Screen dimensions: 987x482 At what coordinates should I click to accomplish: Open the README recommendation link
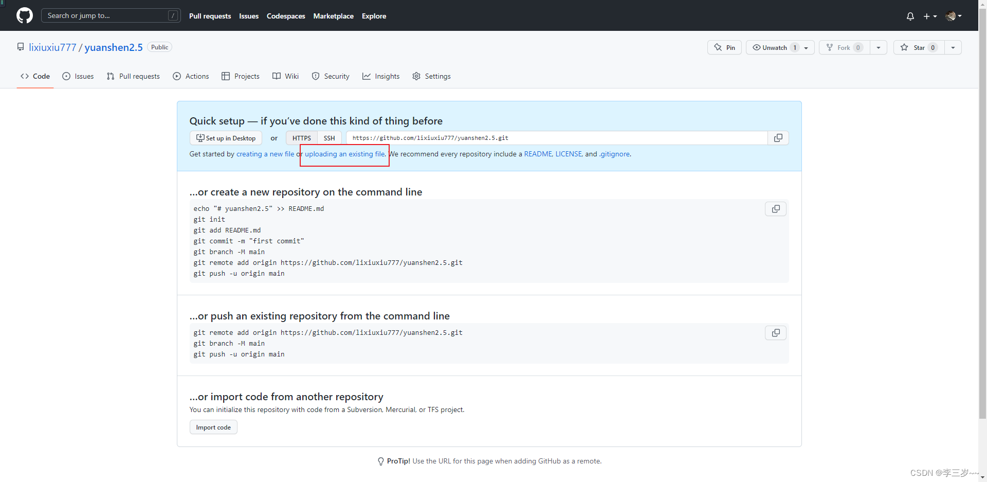click(538, 154)
